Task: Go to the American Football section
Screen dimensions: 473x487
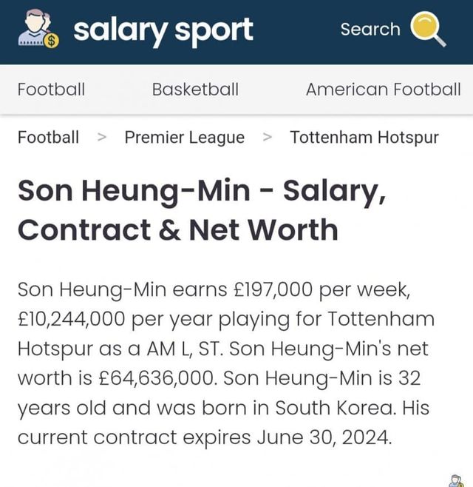Action: pos(383,90)
